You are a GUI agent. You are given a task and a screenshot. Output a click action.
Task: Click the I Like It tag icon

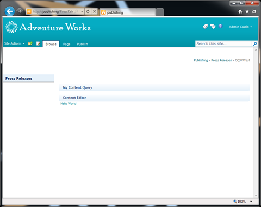pos(205,27)
